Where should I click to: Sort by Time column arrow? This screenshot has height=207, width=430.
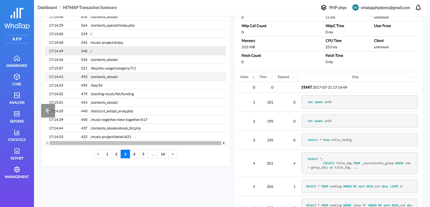pos(272,77)
